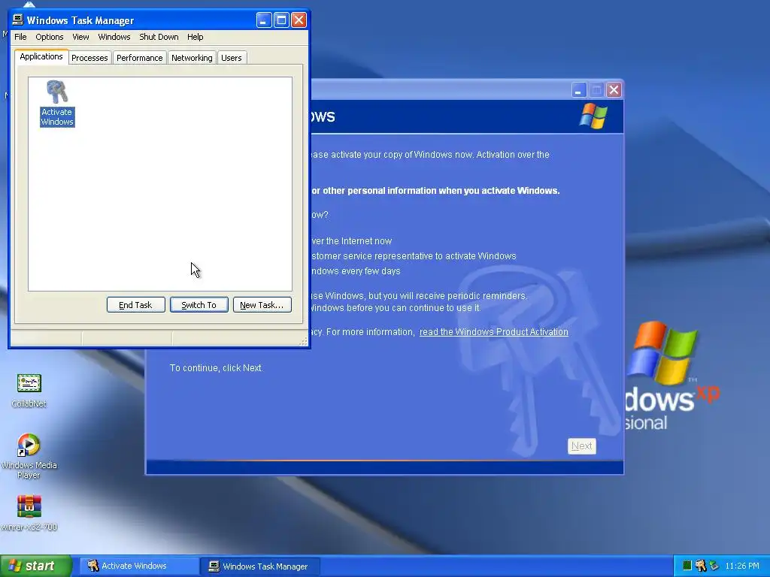This screenshot has height=577, width=770.
Task: Open the Windows menu in Task Manager
Action: point(114,37)
